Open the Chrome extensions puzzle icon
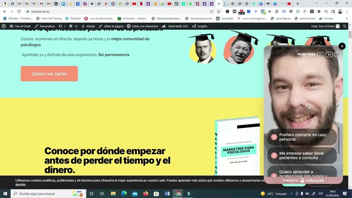The height and width of the screenshot is (198, 352). tap(319, 12)
